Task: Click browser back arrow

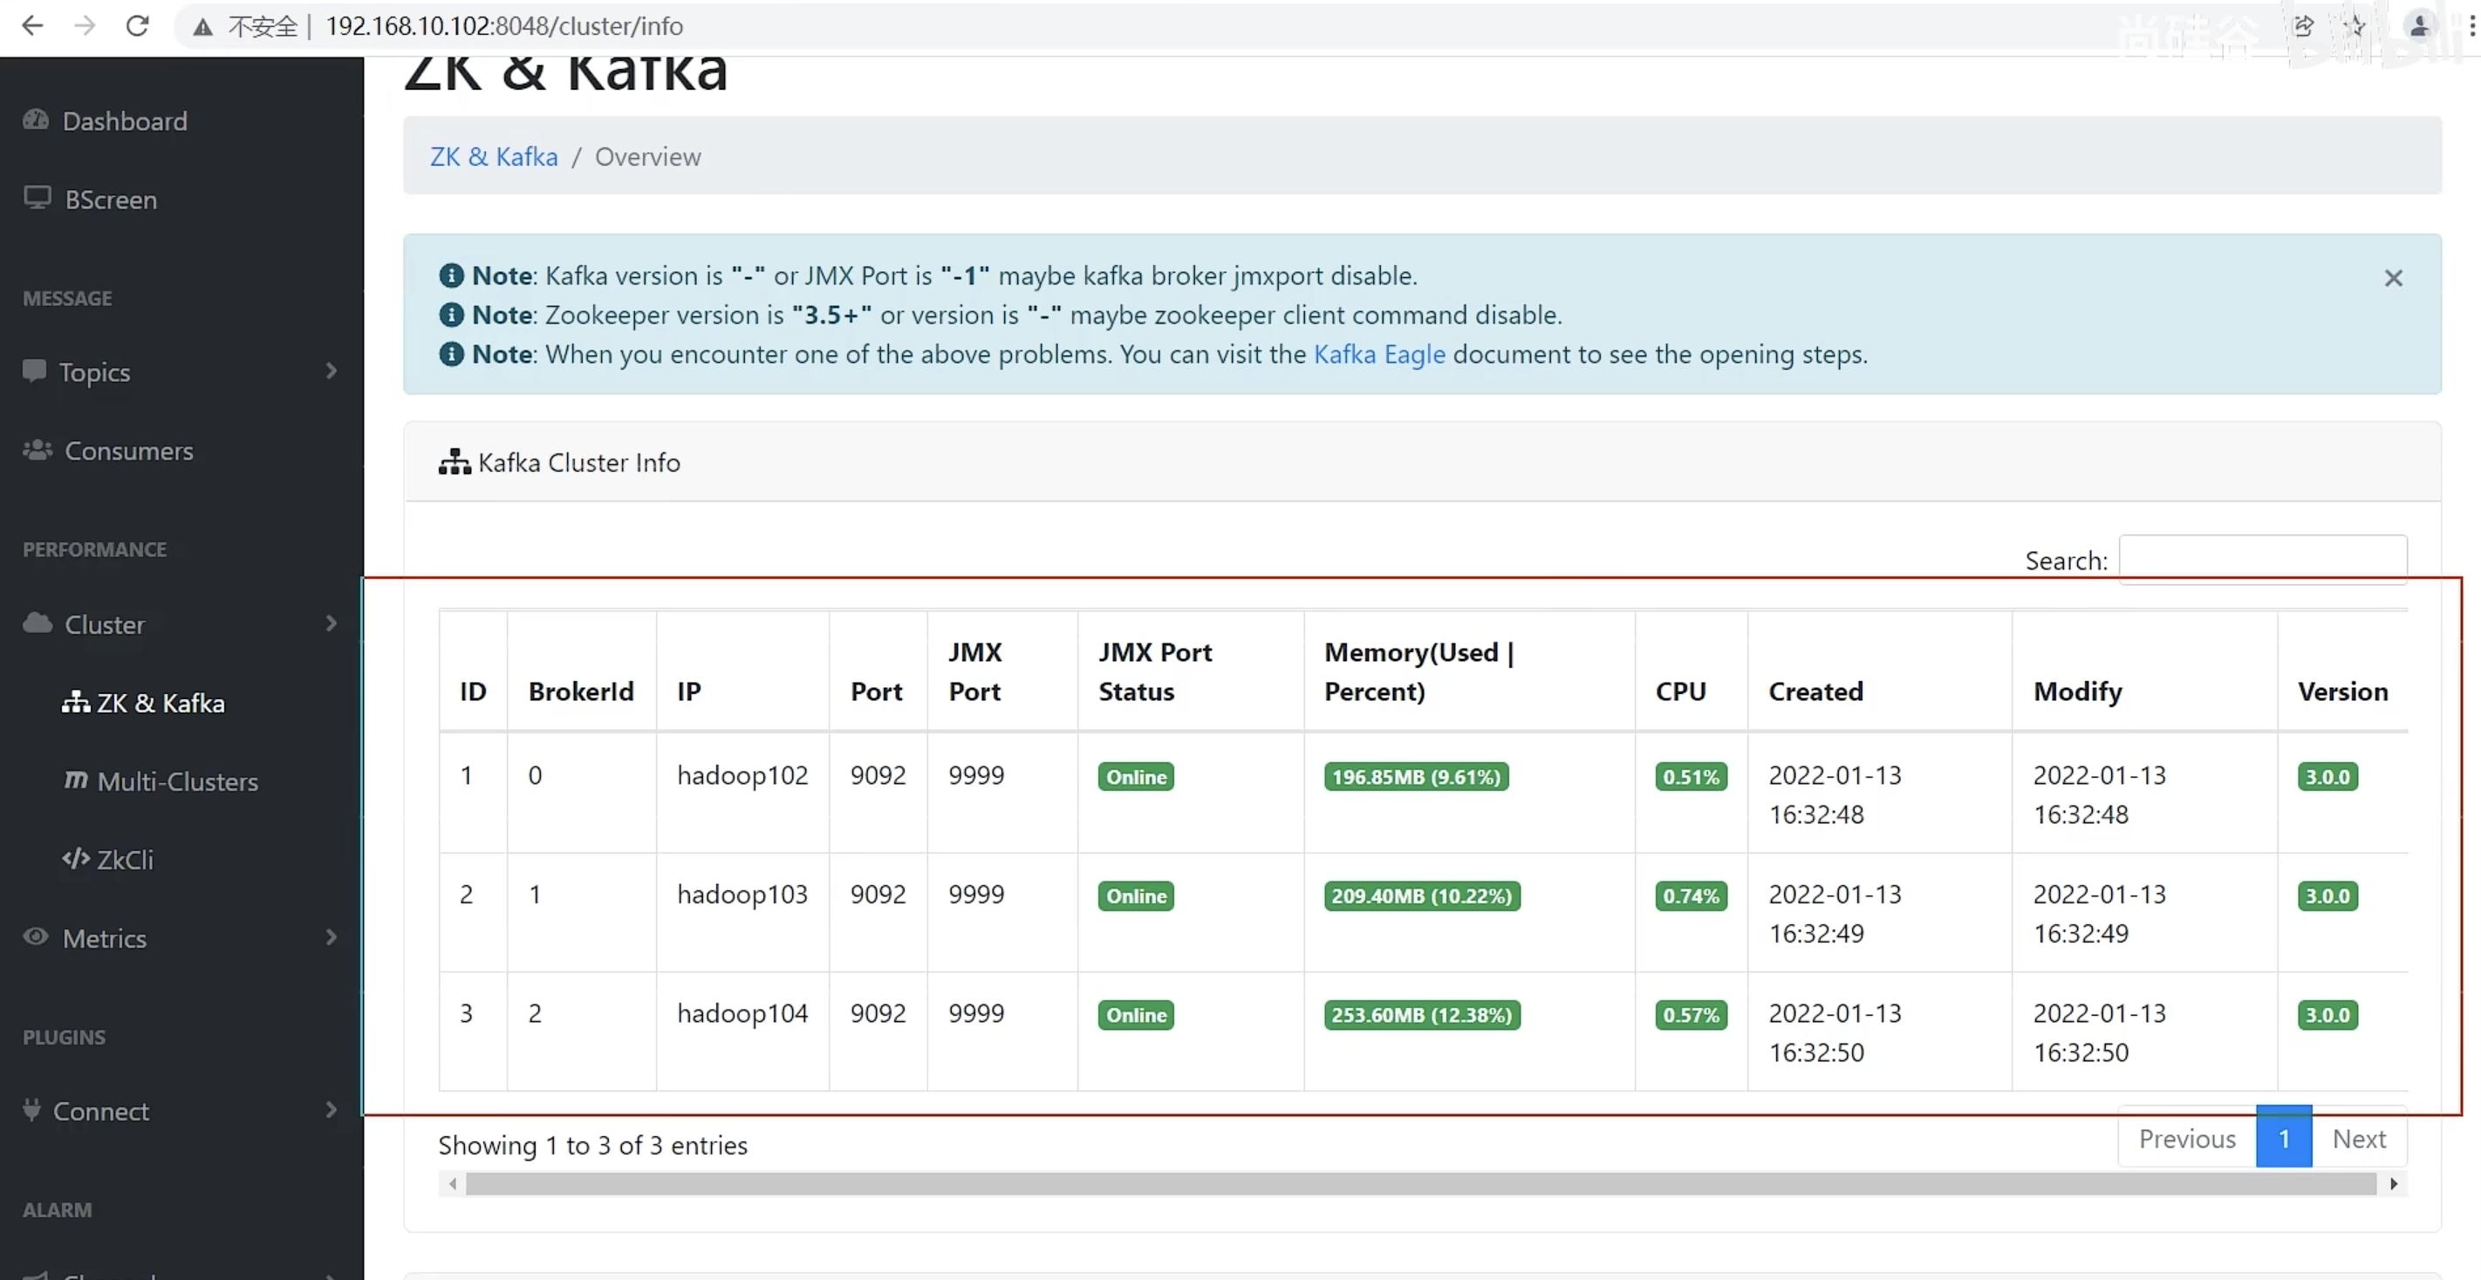Action: (x=33, y=26)
